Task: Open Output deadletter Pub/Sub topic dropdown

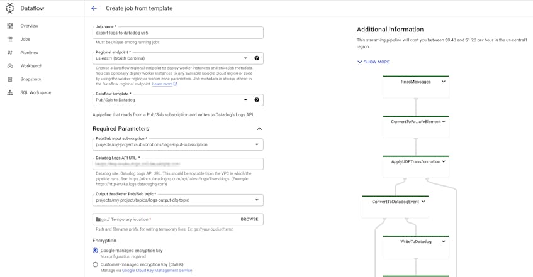Action: (x=257, y=200)
